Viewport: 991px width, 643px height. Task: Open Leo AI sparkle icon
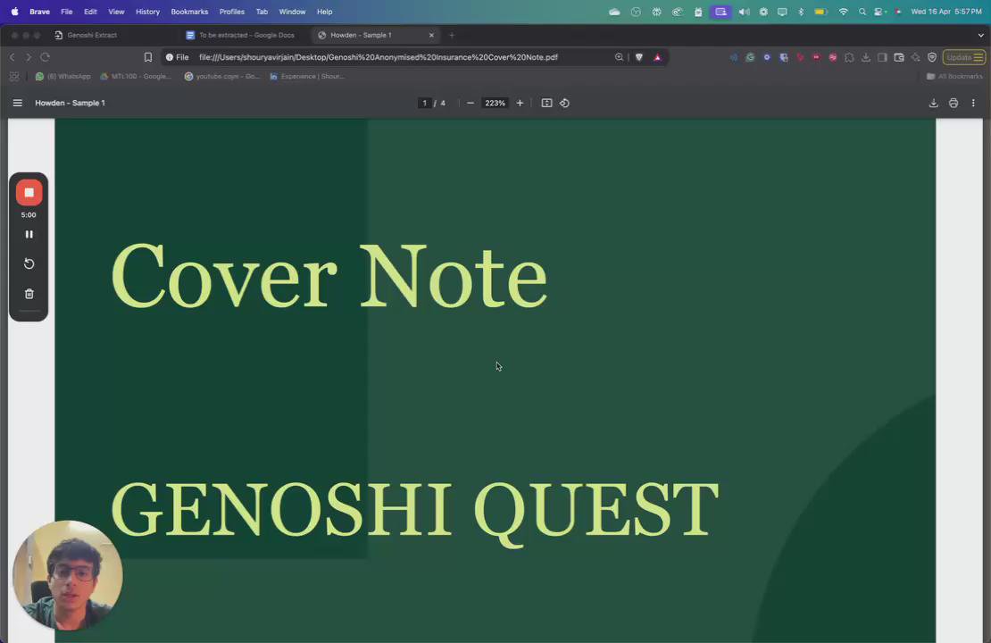915,57
